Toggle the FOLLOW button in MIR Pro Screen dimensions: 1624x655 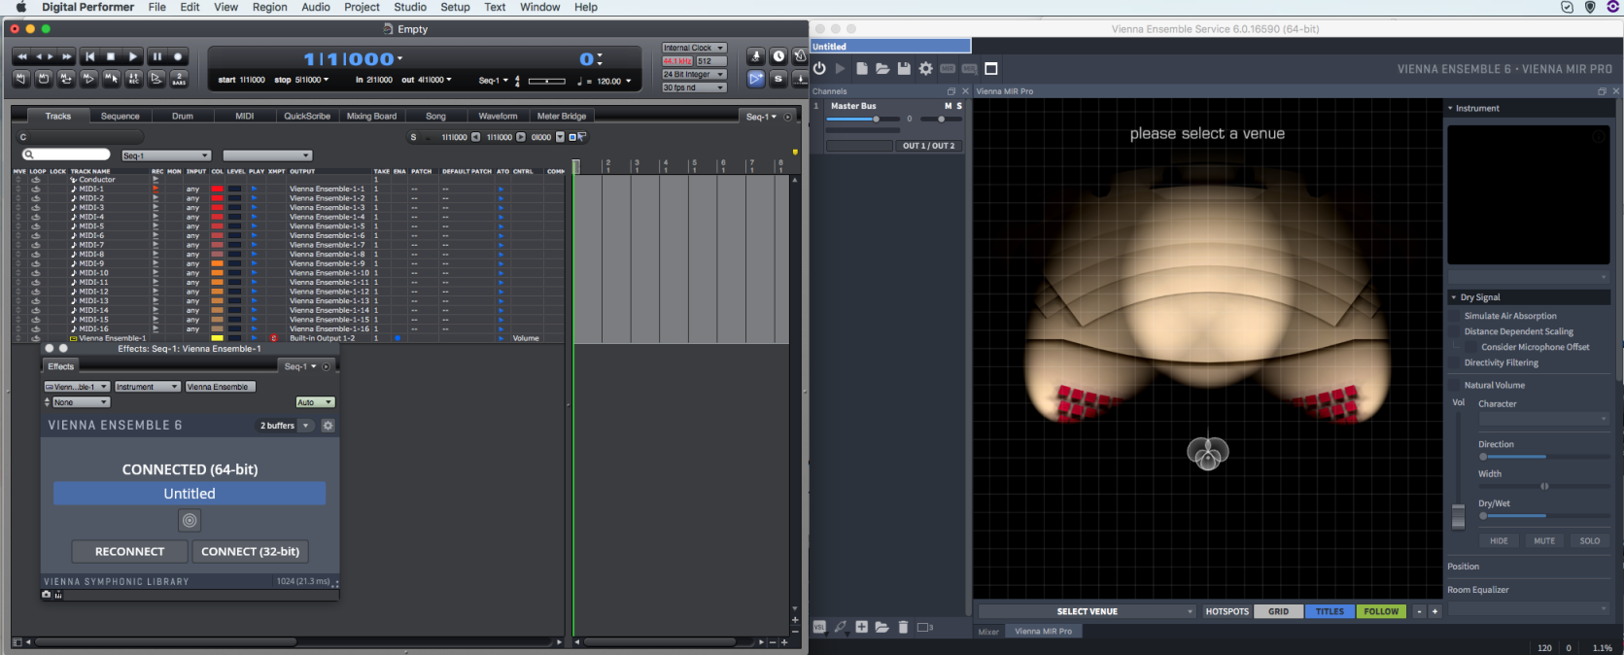tap(1381, 611)
